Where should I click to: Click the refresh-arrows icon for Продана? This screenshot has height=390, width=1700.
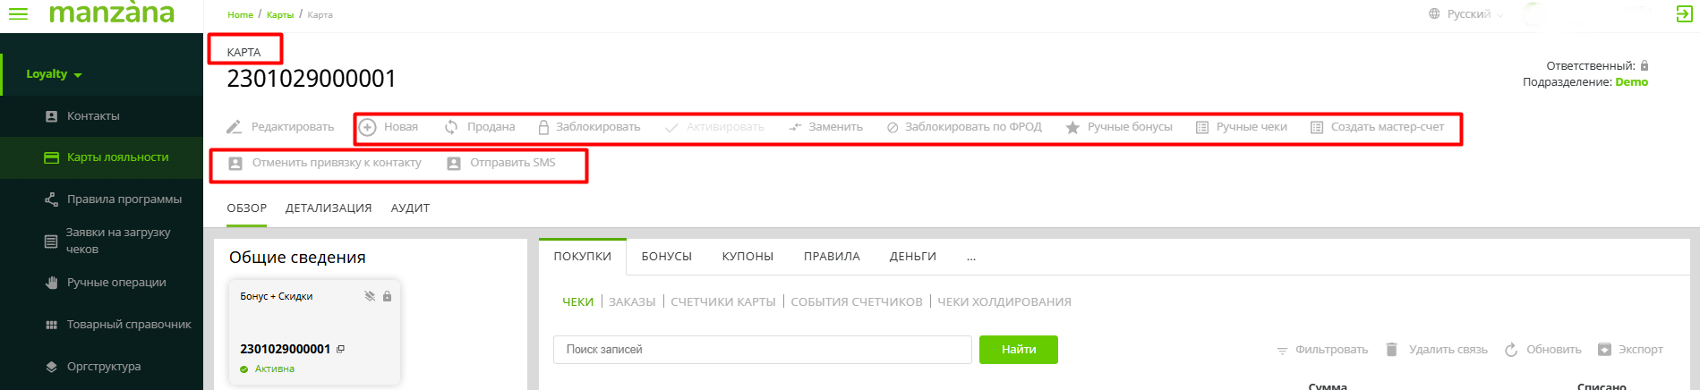(451, 127)
